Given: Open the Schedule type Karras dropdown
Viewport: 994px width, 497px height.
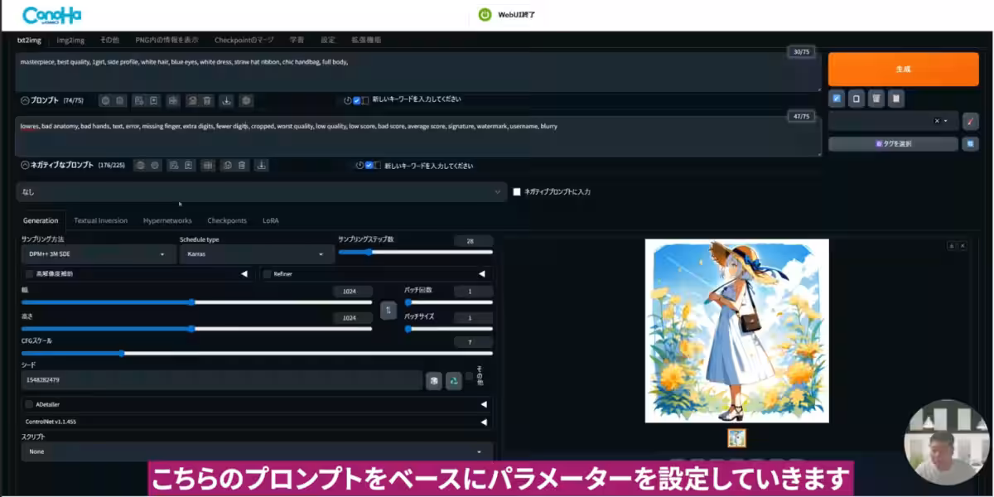Looking at the screenshot, I should click(256, 254).
